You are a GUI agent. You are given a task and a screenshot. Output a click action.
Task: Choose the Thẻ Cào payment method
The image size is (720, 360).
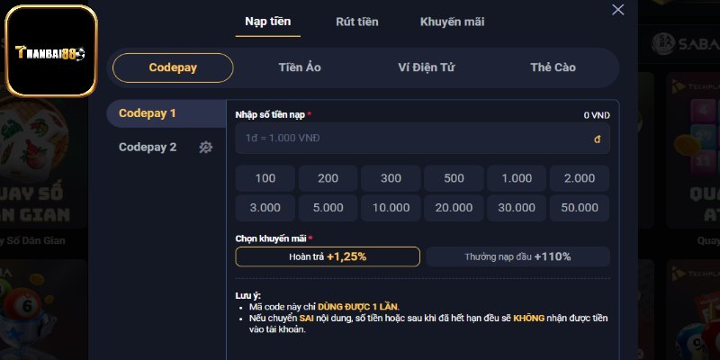[x=553, y=67]
